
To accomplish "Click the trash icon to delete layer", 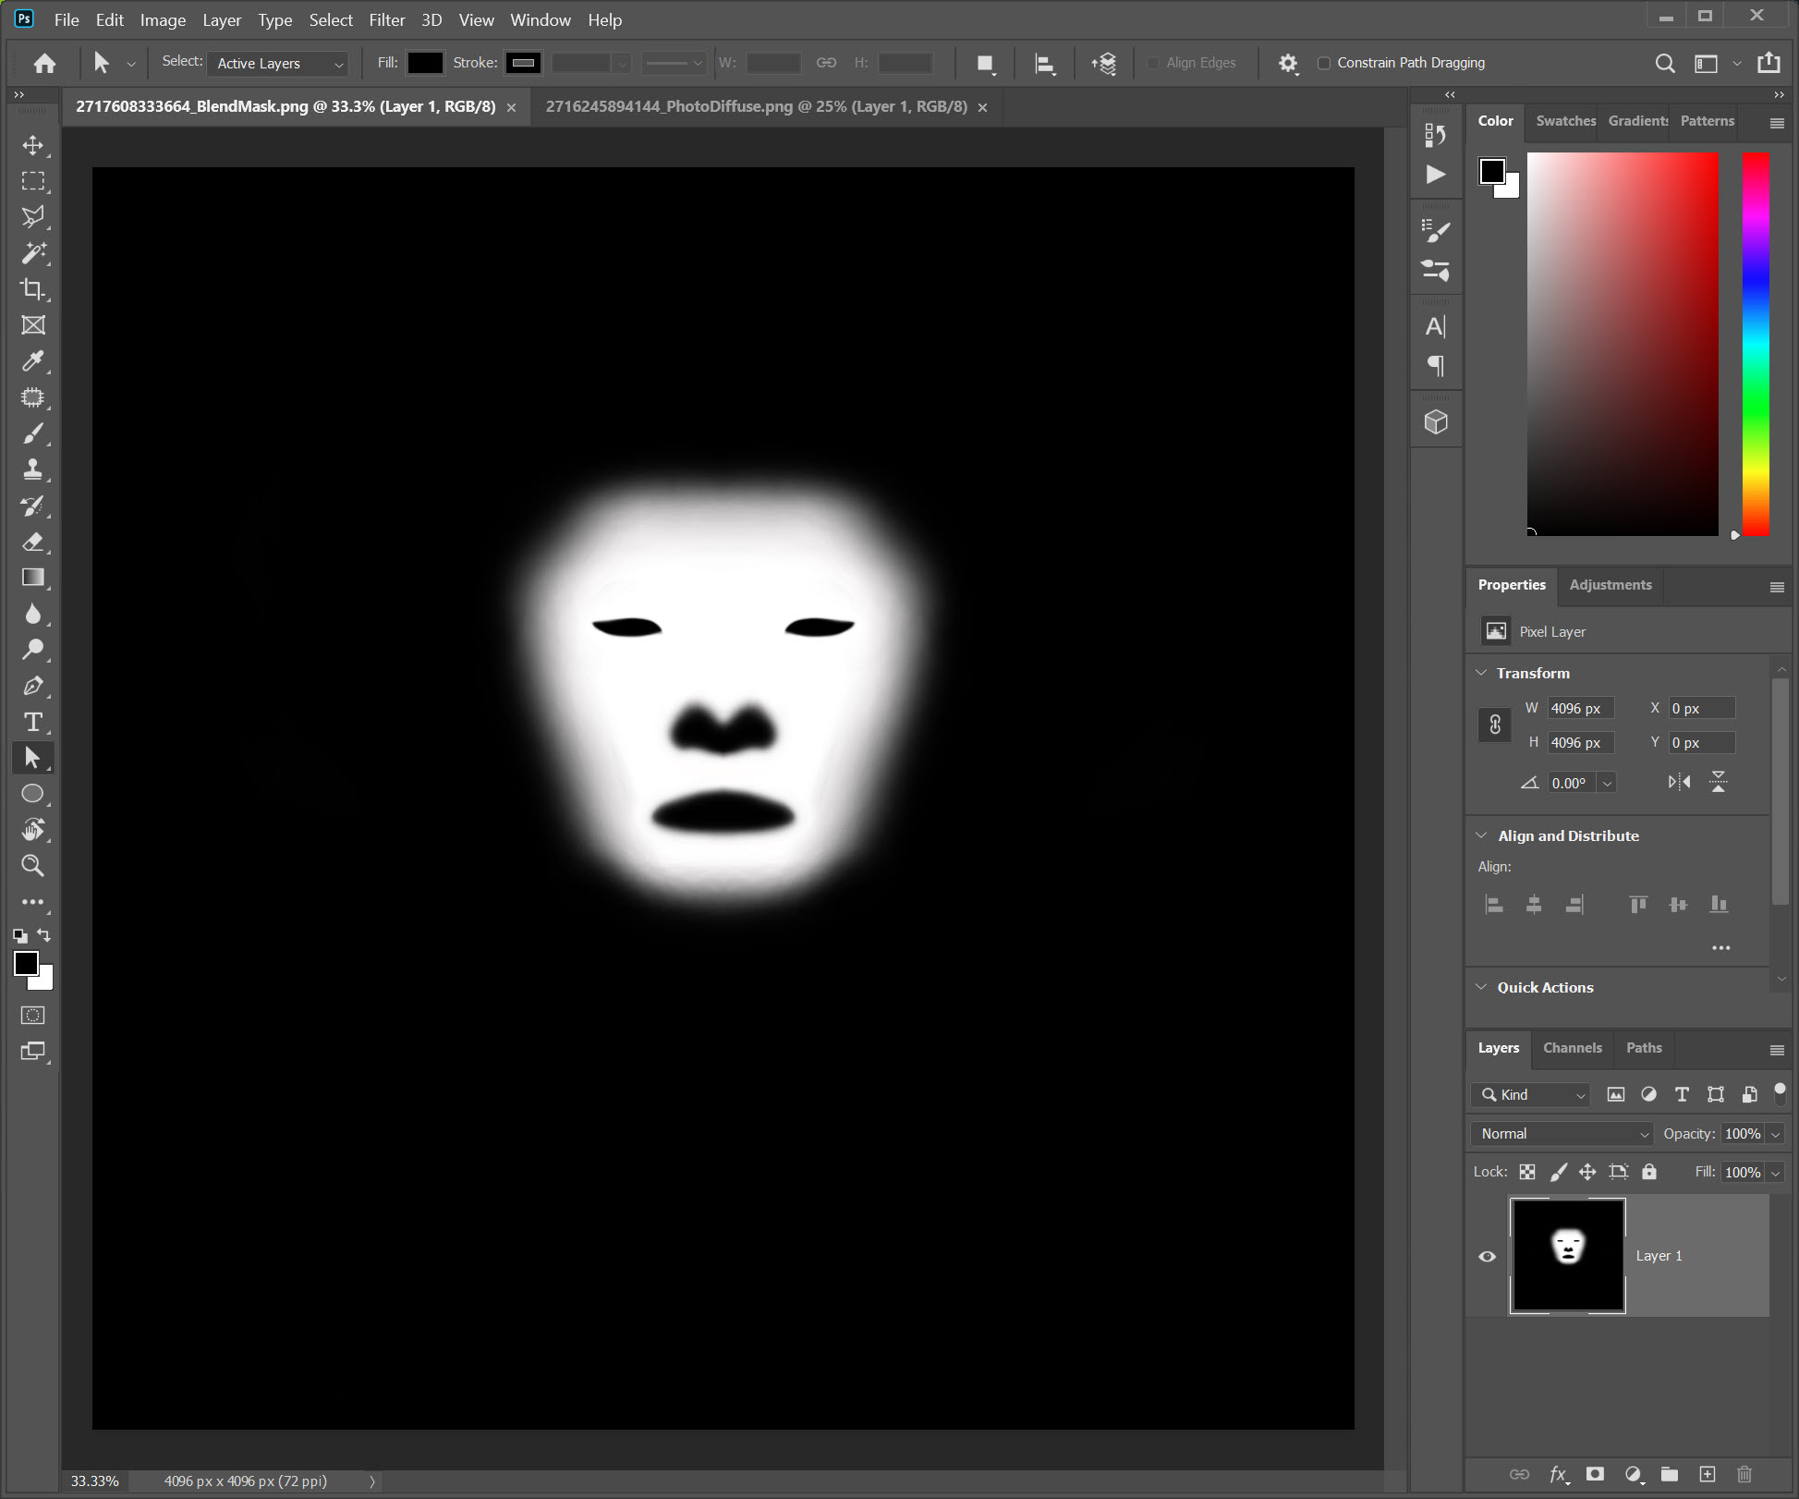I will pyautogui.click(x=1744, y=1474).
